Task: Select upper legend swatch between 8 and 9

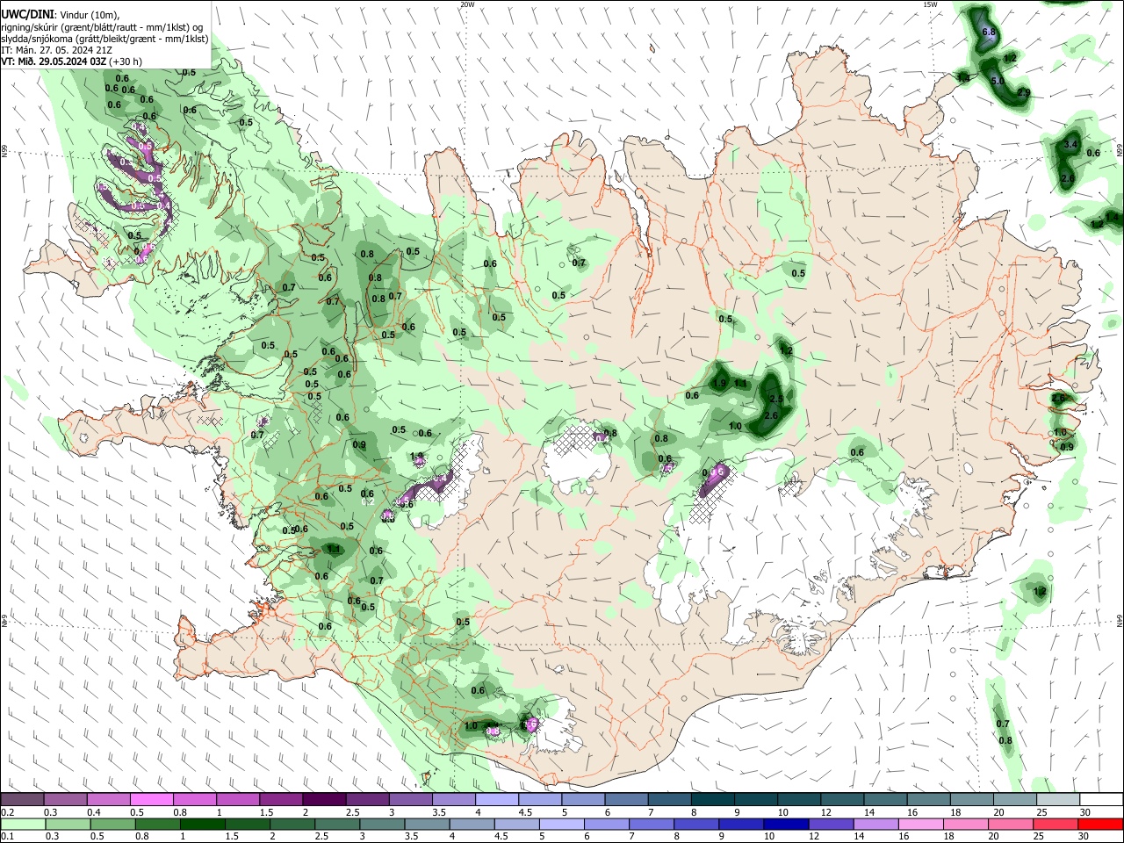Action: [712, 800]
